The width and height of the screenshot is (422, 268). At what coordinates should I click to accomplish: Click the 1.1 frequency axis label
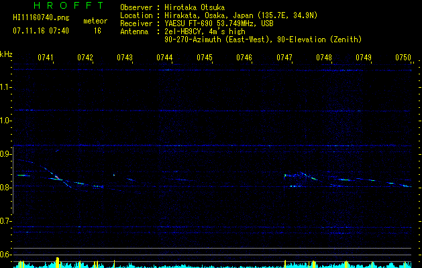click(5, 87)
